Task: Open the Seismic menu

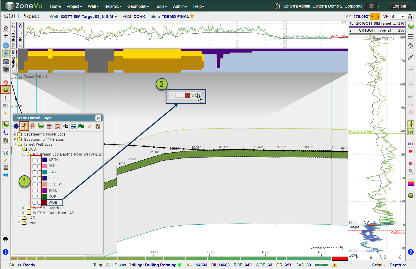Action: pyautogui.click(x=113, y=6)
